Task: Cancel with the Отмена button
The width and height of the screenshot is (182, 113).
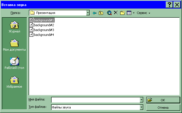Action: (x=163, y=108)
